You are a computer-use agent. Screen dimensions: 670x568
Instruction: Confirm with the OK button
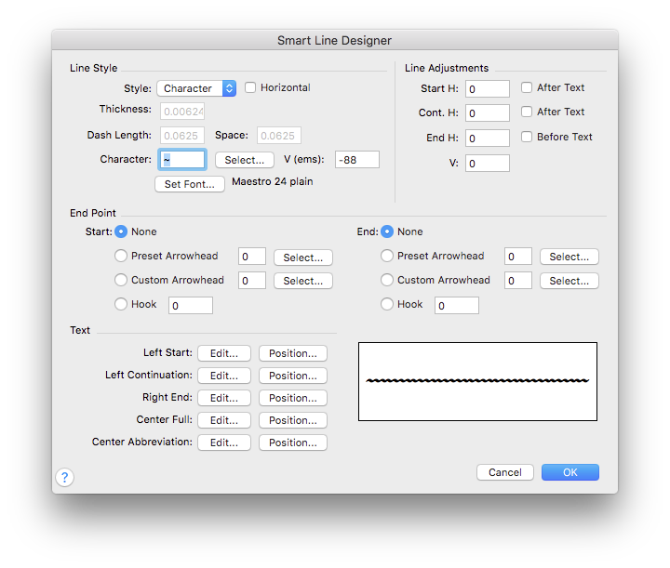pyautogui.click(x=570, y=472)
